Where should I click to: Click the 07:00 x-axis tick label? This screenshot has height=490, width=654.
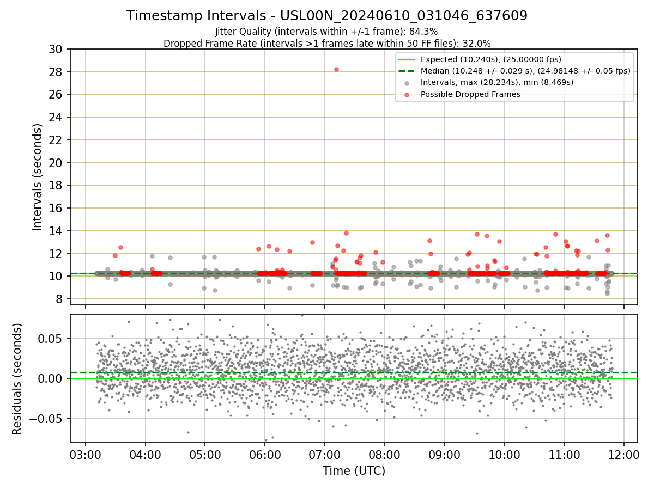pyautogui.click(x=324, y=454)
